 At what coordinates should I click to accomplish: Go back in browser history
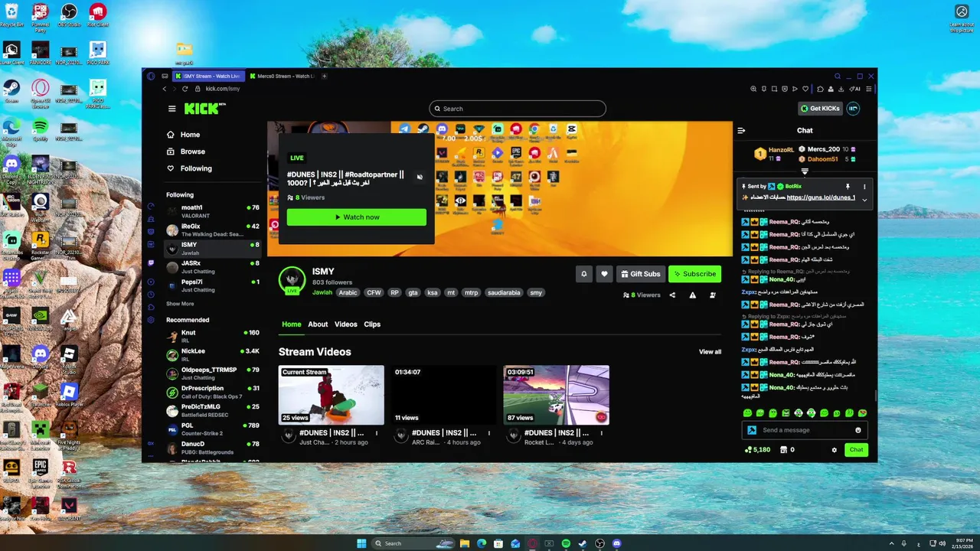164,89
